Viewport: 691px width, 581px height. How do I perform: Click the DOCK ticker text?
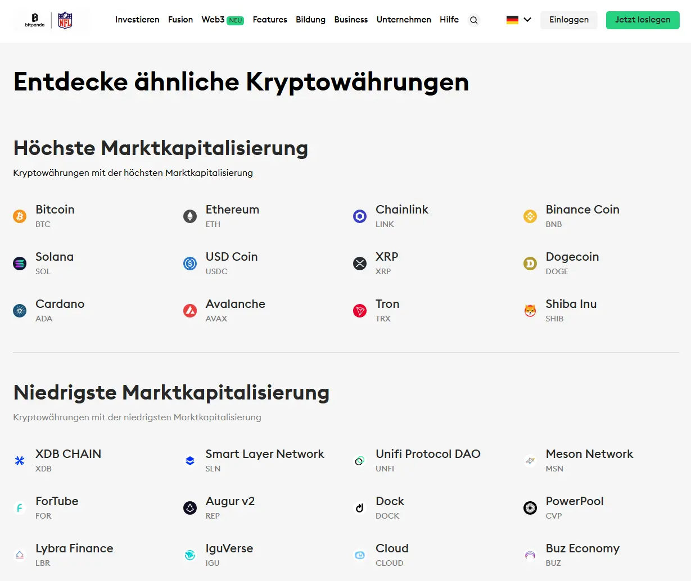click(387, 516)
